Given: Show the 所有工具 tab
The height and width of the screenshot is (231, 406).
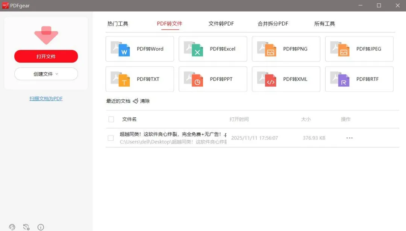Looking at the screenshot, I should [x=324, y=24].
